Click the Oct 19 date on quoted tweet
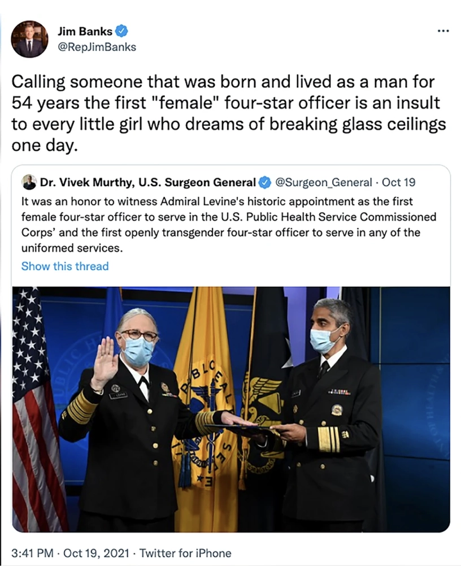Viewport: 461px width, 568px height. coord(399,182)
